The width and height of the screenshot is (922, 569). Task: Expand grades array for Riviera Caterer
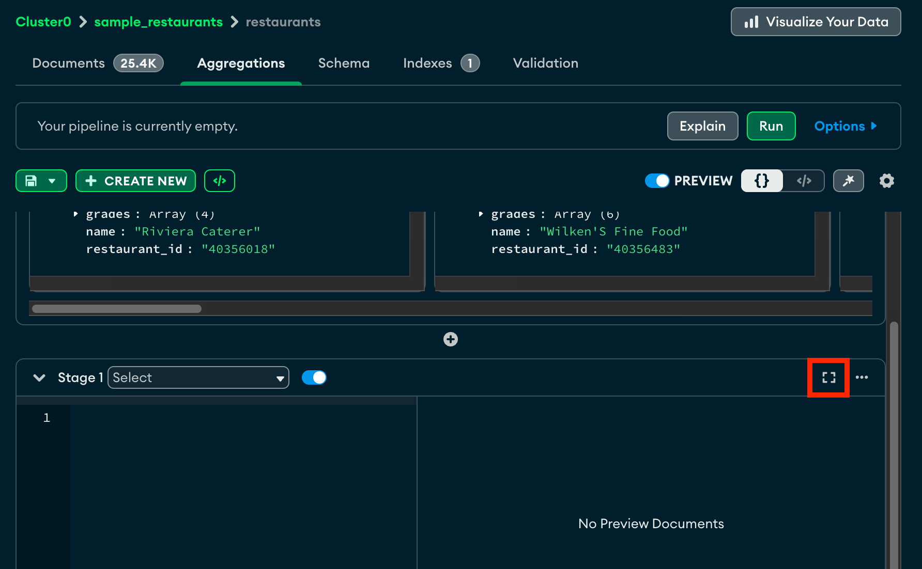[x=76, y=214]
